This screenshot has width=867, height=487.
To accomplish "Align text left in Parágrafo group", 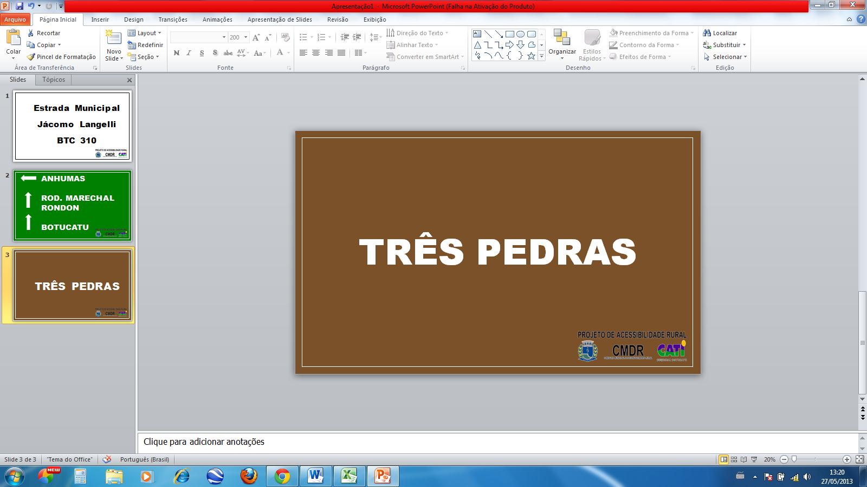I will point(303,52).
